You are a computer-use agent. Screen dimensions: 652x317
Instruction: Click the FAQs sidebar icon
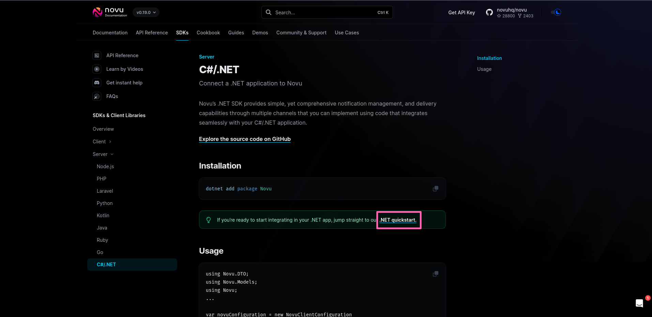click(x=97, y=96)
